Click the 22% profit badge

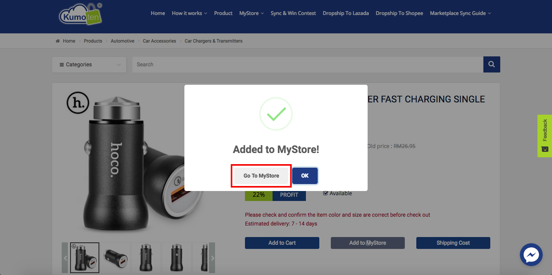tap(259, 195)
